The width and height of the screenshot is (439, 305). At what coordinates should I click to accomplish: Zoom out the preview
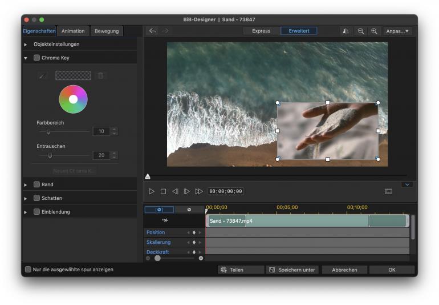tap(361, 31)
